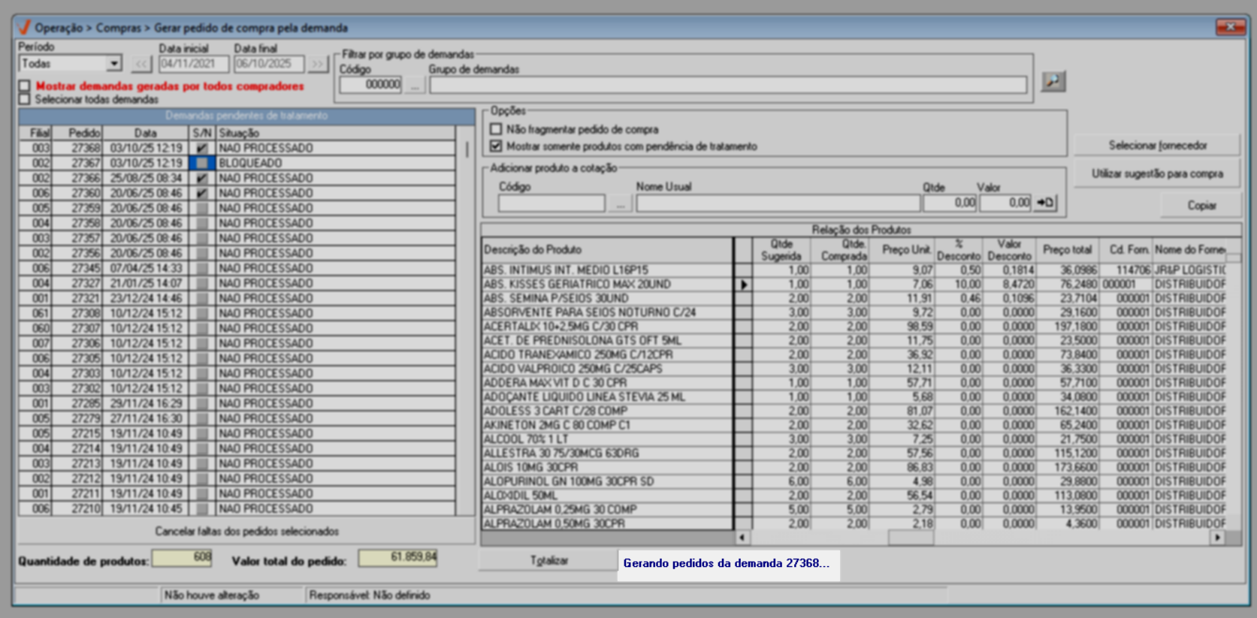
Task: Tick Não fragmentar pedido de compra
Action: [496, 129]
